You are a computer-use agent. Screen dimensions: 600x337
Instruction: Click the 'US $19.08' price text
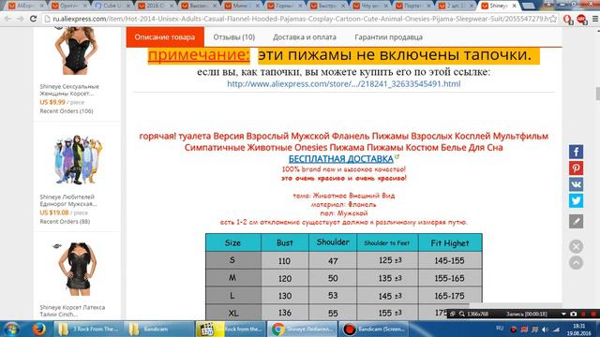click(54, 212)
